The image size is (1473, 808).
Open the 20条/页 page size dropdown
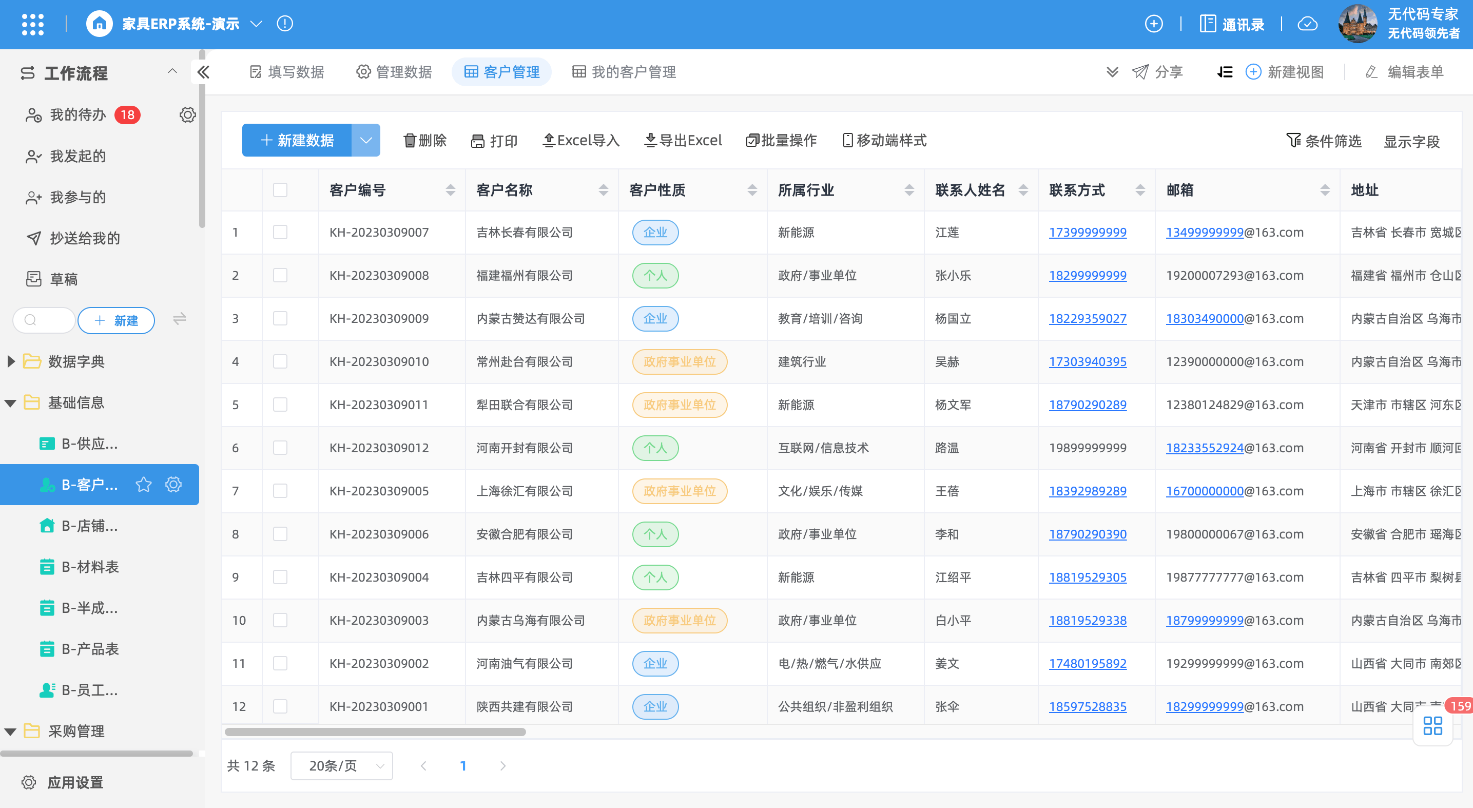tap(341, 766)
